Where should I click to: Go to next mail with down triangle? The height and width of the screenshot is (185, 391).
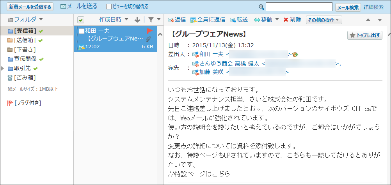point(380,20)
